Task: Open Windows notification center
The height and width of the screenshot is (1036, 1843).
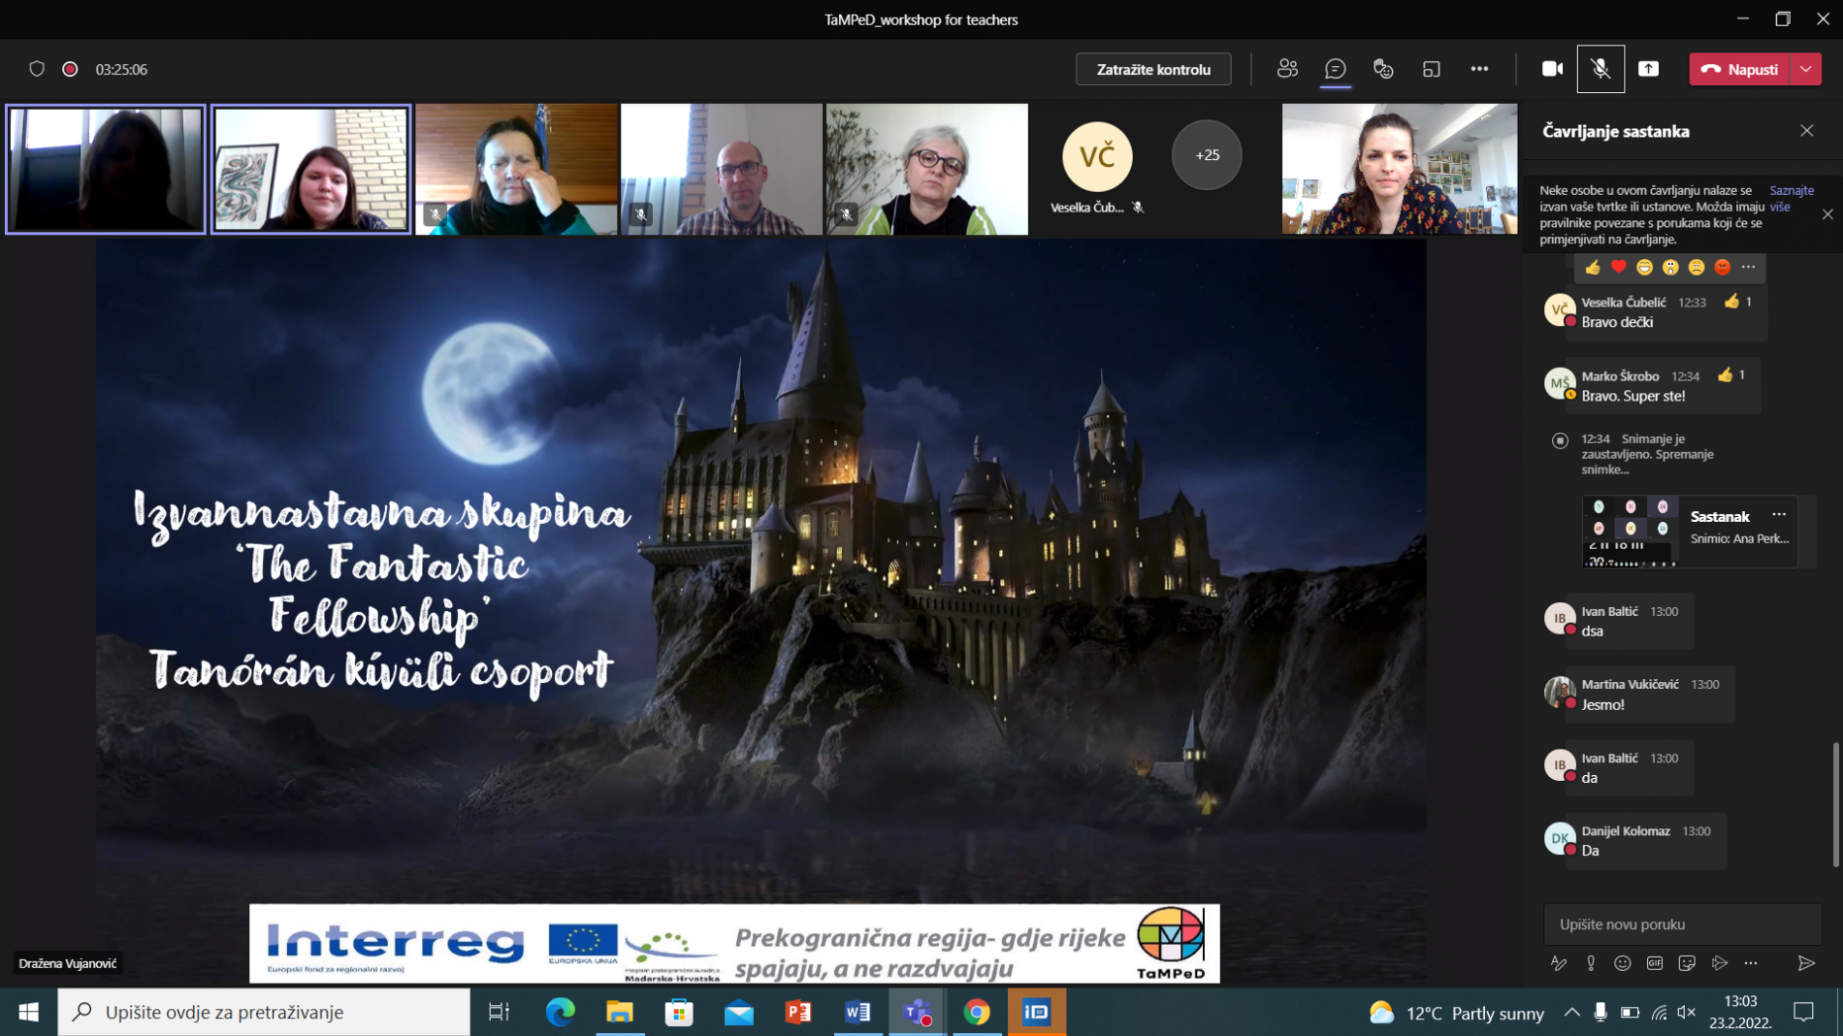Action: tap(1803, 1013)
